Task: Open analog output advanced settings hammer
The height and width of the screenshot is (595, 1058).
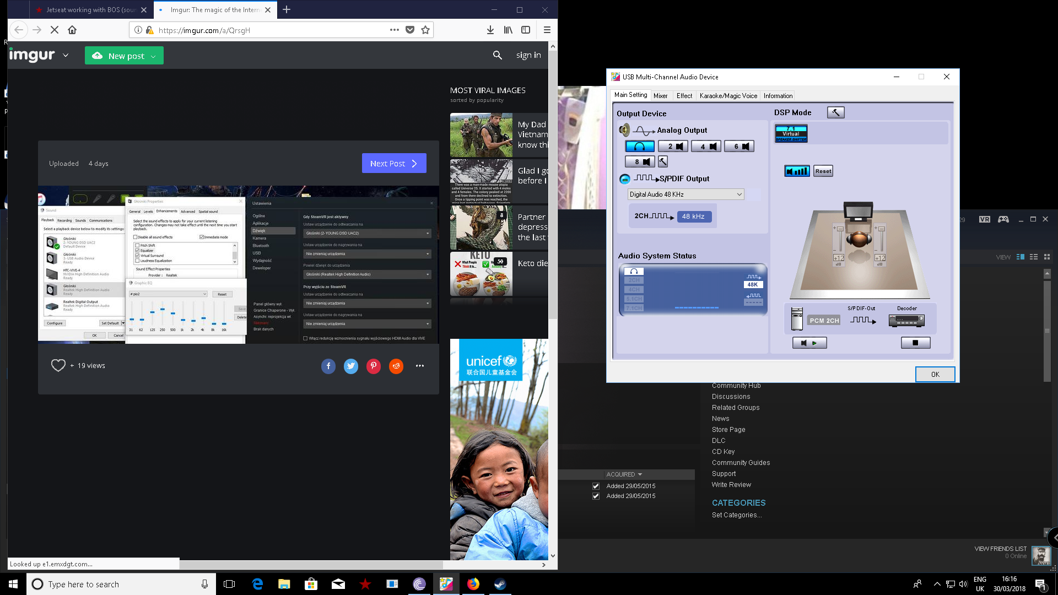Action: (x=663, y=162)
